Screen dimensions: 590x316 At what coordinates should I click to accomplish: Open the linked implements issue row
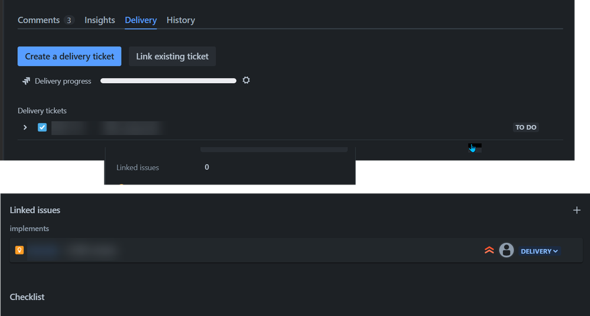tap(236, 251)
